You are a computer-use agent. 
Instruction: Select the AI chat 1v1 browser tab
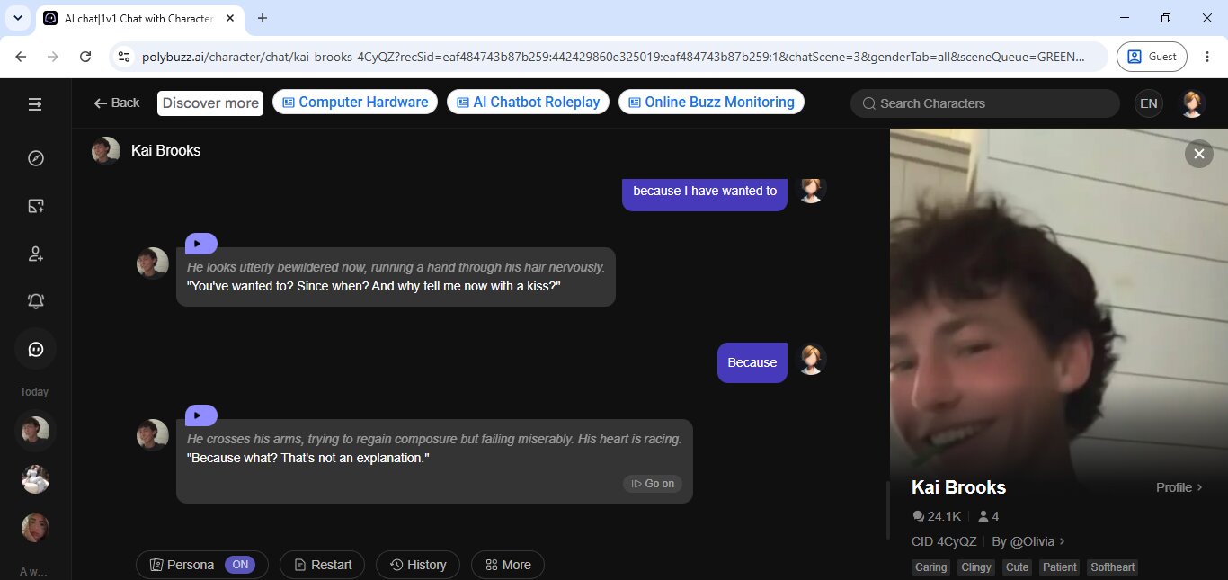(139, 18)
